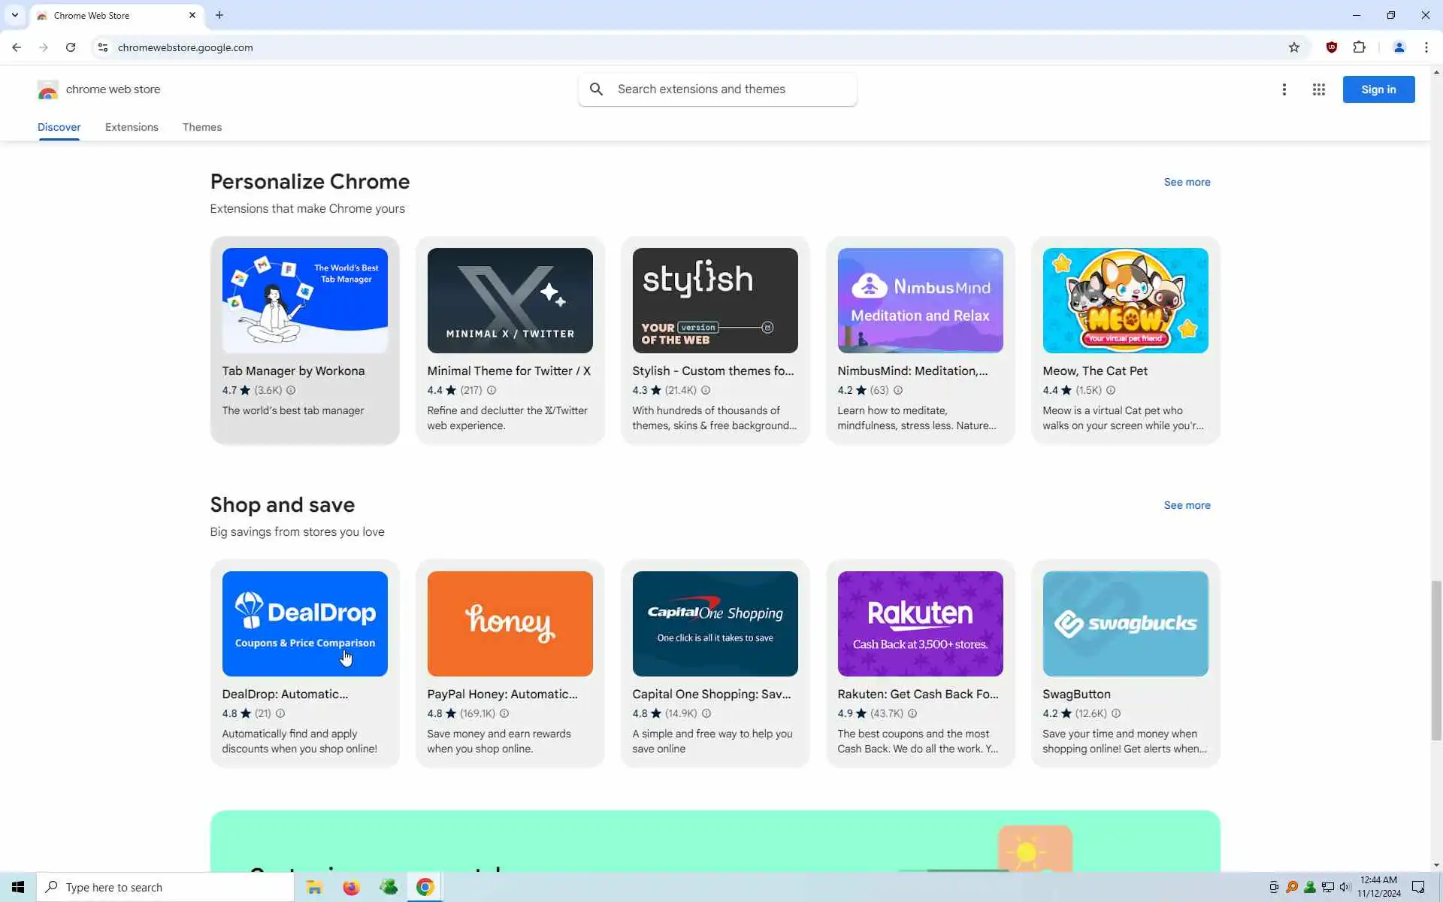Bookmark this page with star icon
The width and height of the screenshot is (1443, 902).
tap(1293, 47)
